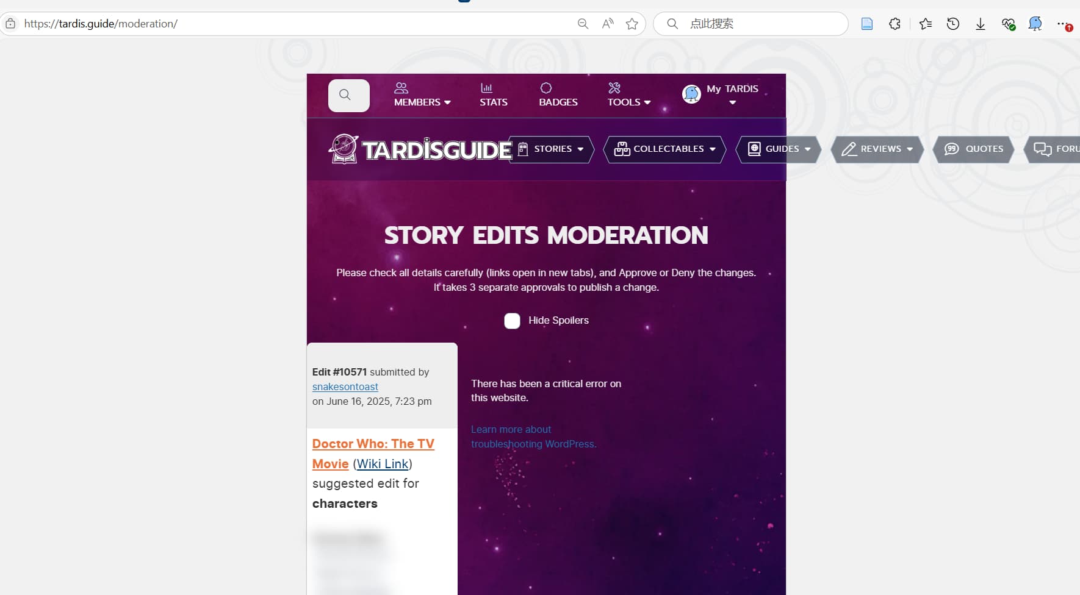
Task: Click the badges circle icon
Action: click(546, 88)
